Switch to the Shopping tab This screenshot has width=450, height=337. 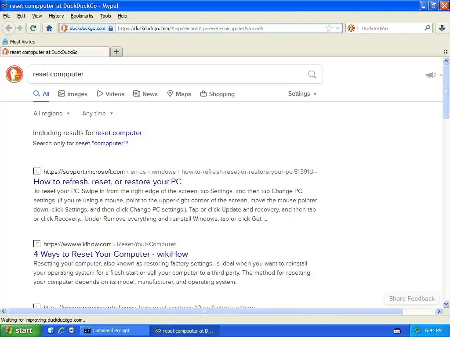click(217, 94)
